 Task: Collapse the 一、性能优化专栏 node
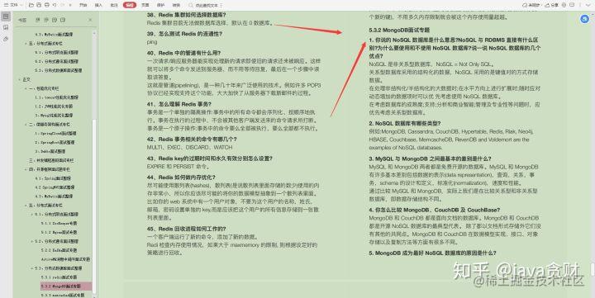[26, 88]
